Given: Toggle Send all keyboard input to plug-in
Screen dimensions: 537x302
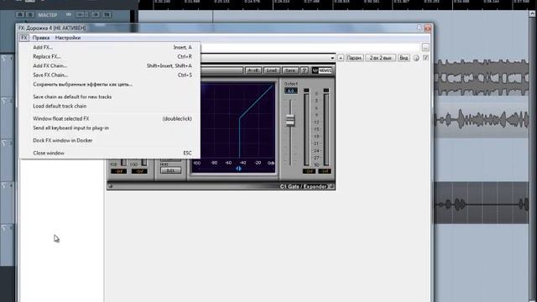Looking at the screenshot, I should tap(110, 128).
